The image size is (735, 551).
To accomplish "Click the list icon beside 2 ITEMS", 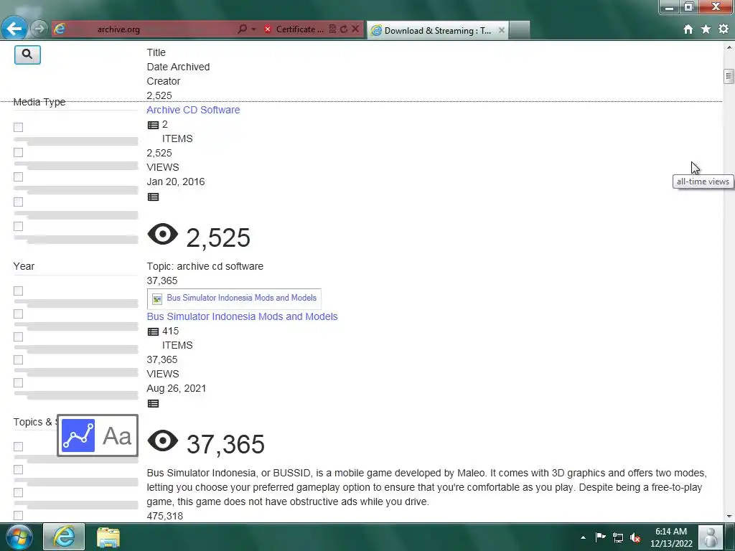I will tap(153, 125).
